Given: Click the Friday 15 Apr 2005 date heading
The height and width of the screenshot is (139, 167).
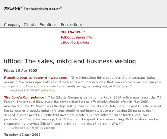Looking at the screenshot, I should coord(20,70).
